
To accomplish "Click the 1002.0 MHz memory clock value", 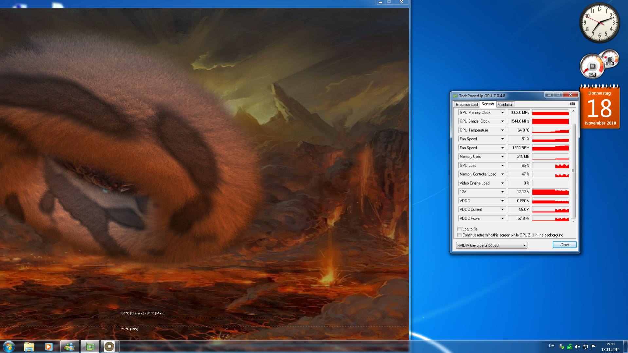I will [519, 113].
